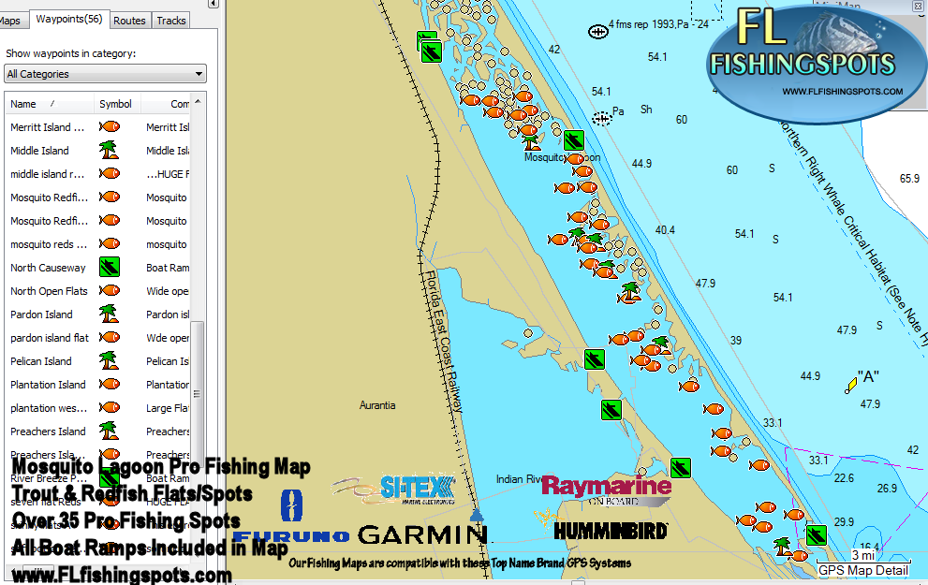Click the palm tree icon above Mosquito Lagoon label

532,141
